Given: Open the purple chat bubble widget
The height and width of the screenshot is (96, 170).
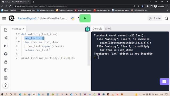Looking at the screenshot, I should point(164,82).
